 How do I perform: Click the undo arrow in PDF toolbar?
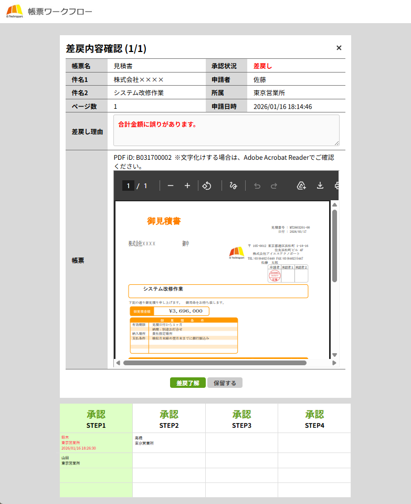[257, 186]
